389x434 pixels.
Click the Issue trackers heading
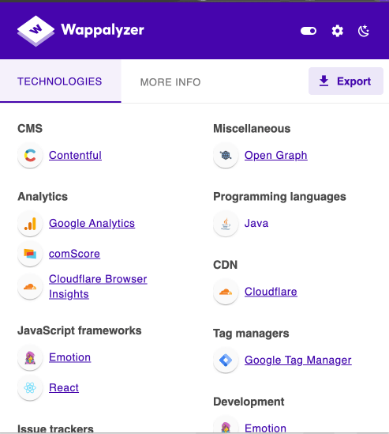pyautogui.click(x=55, y=428)
